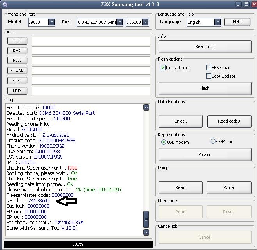Click the CSC file button
This screenshot has height=250, width=257.
pos(17,80)
